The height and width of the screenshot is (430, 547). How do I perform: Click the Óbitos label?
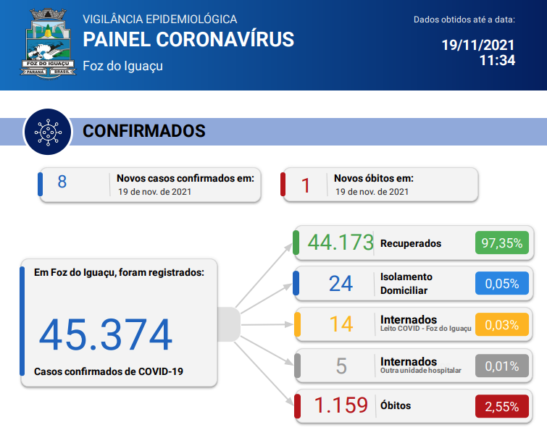click(396, 405)
